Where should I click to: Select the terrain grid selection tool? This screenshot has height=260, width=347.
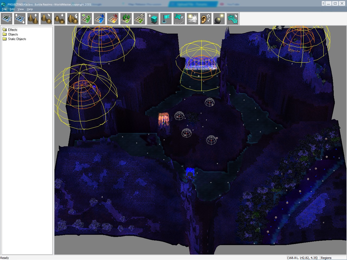[x=7, y=19]
